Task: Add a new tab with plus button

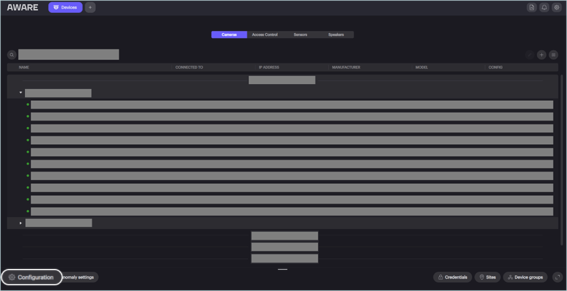Action: [x=90, y=8]
